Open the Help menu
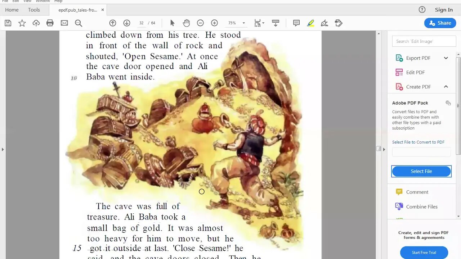This screenshot has width=461, height=259. pyautogui.click(x=58, y=1)
